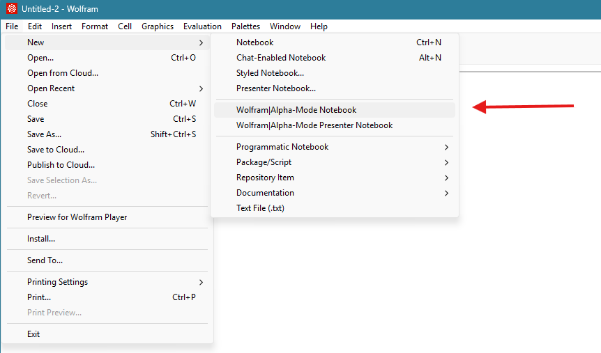This screenshot has width=601, height=353.
Task: Open the Palettes menu
Action: [245, 26]
